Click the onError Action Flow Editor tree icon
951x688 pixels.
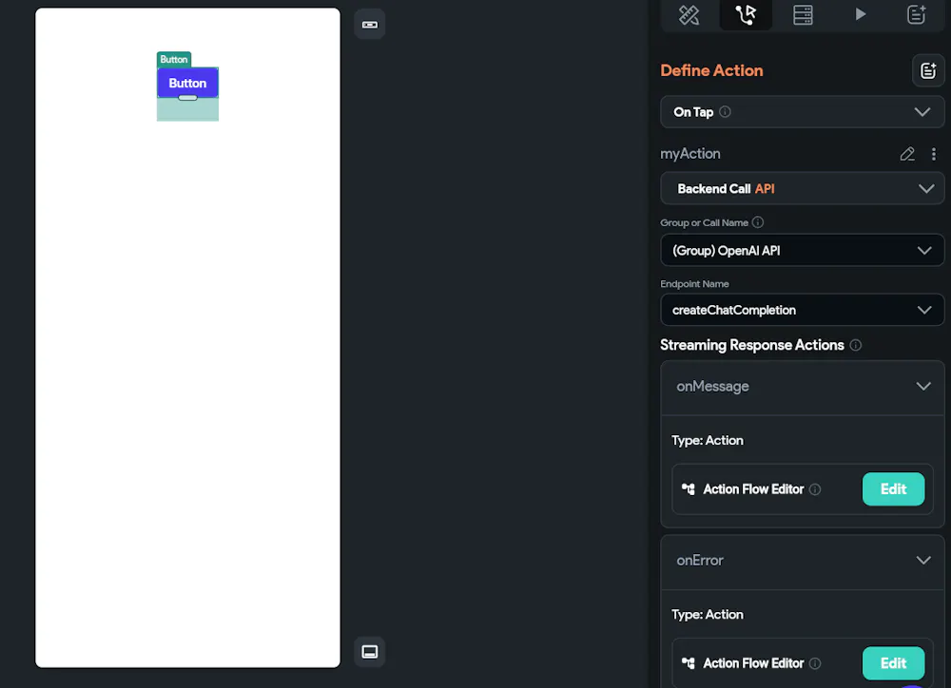(x=689, y=662)
